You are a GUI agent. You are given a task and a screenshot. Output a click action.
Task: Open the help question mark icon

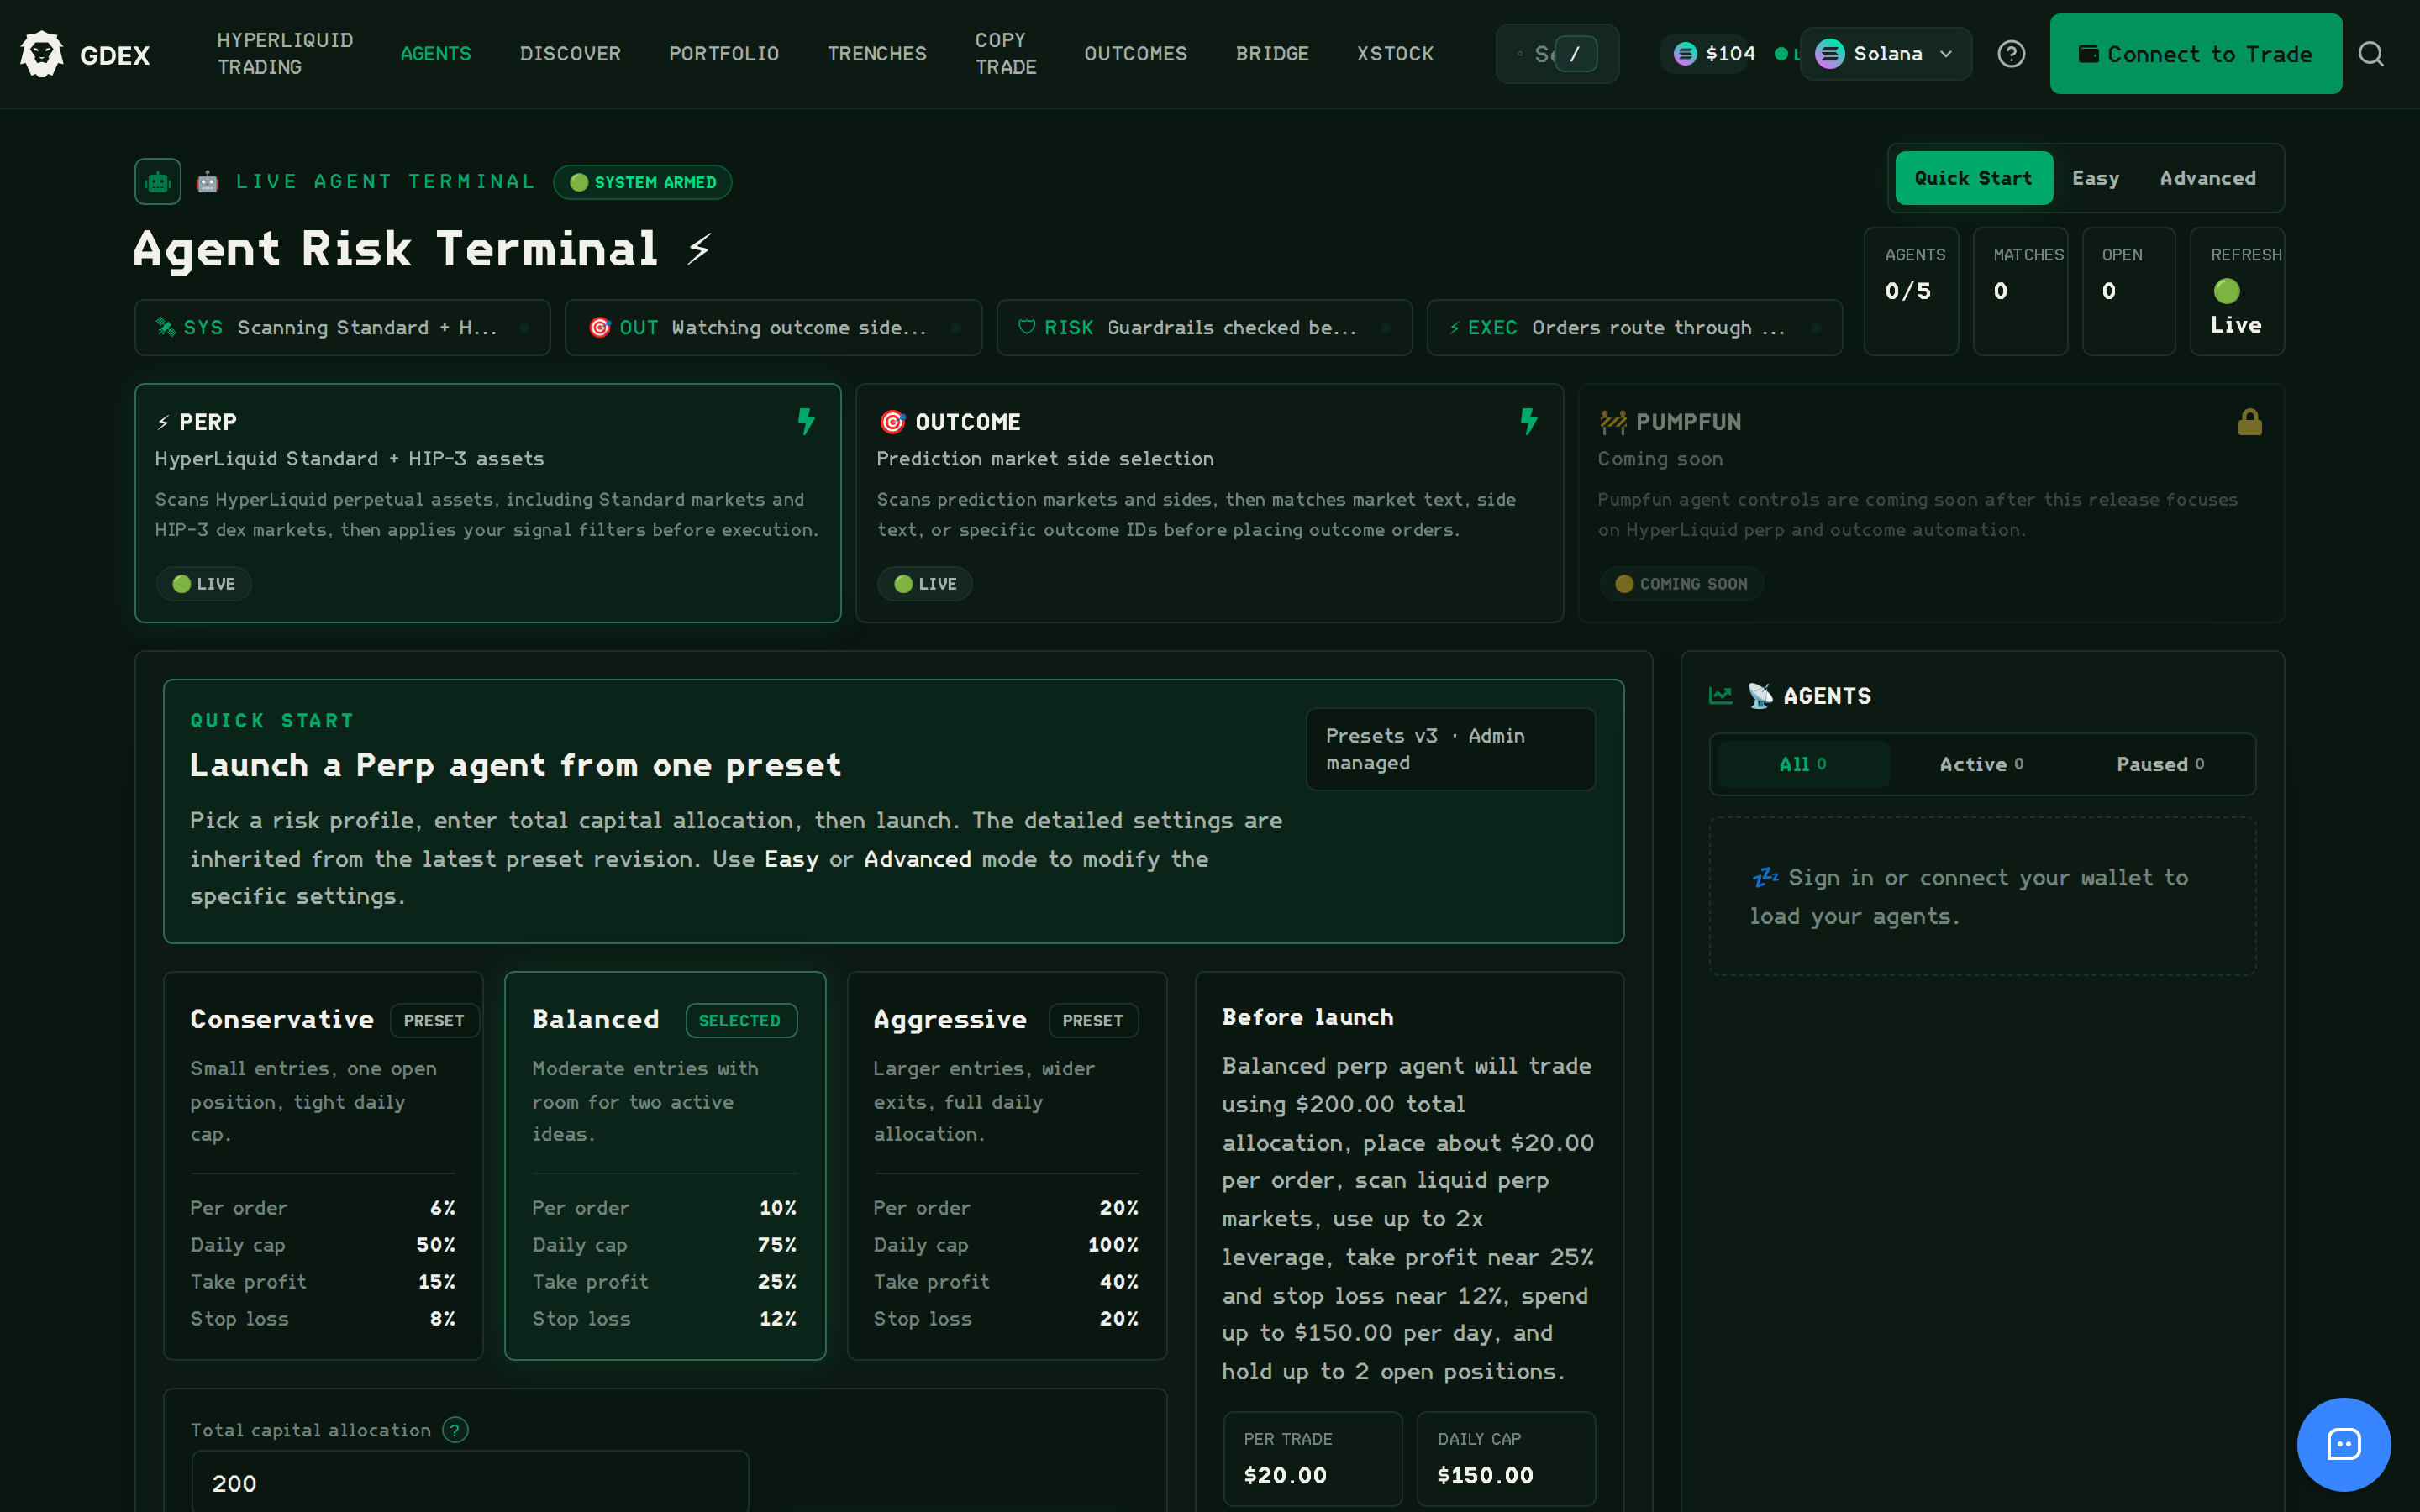click(2011, 54)
